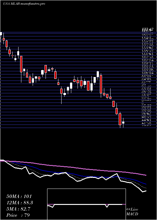Click the '5MA : 82.7' value
This screenshot has height=220, width=157.
pyautogui.click(x=19, y=209)
